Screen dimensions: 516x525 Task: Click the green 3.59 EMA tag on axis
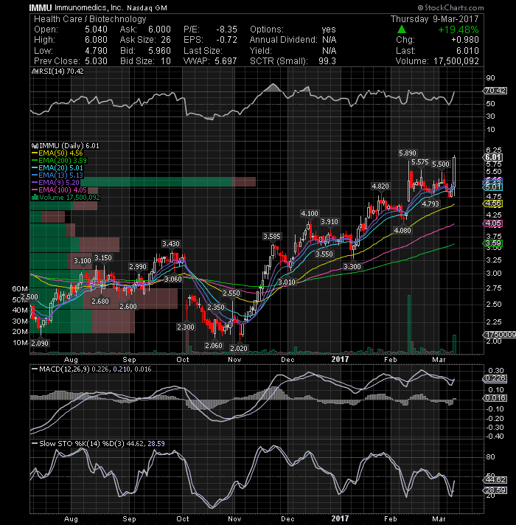point(493,243)
